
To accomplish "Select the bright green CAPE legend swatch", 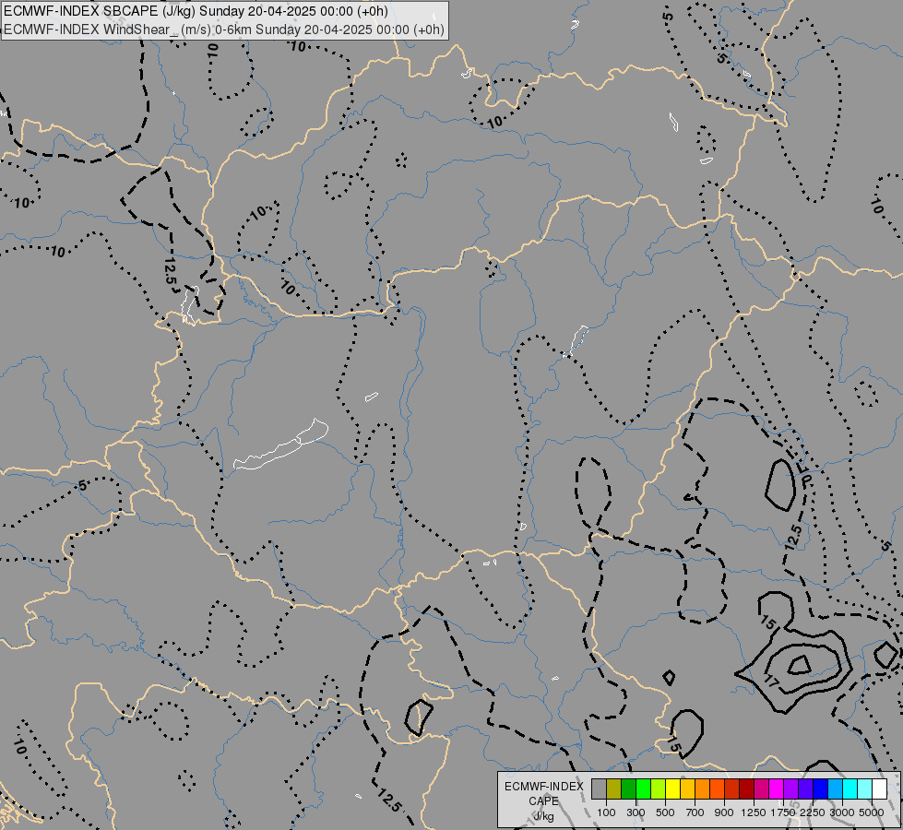I will tap(643, 789).
